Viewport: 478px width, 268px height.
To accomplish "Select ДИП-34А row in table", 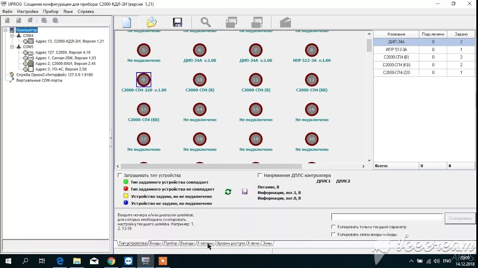I will pyautogui.click(x=425, y=42).
